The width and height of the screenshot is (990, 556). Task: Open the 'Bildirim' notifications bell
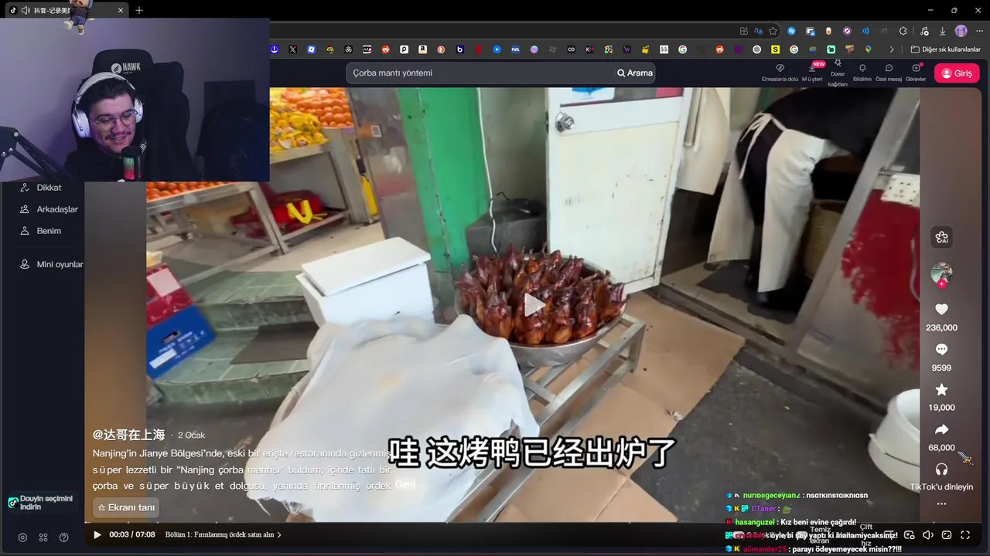coord(862,73)
